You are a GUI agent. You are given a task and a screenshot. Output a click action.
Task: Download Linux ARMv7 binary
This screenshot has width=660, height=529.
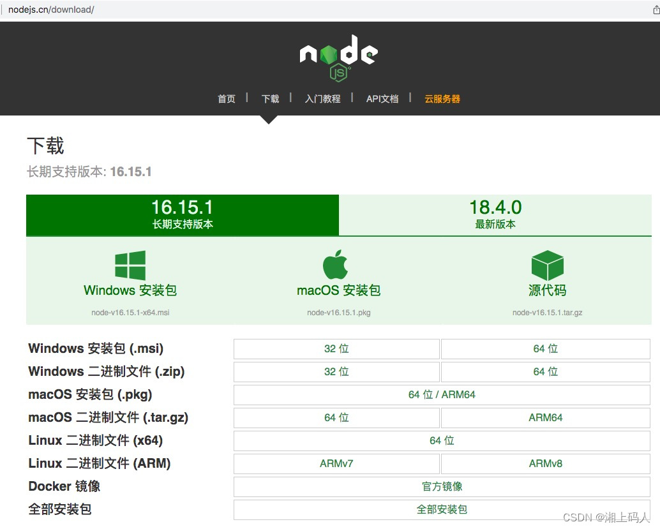click(x=336, y=464)
